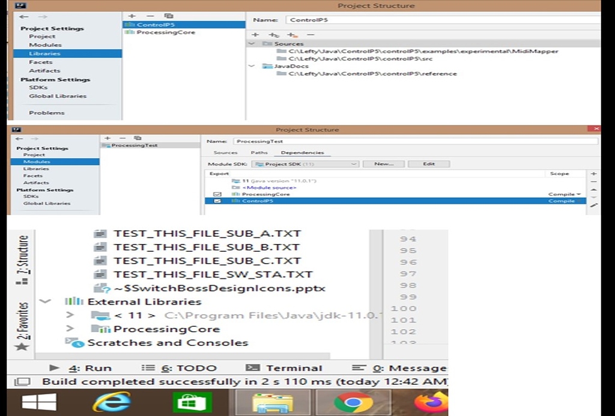Switch to the Paths tab
Image resolution: width=615 pixels, height=416 pixels.
click(x=259, y=152)
